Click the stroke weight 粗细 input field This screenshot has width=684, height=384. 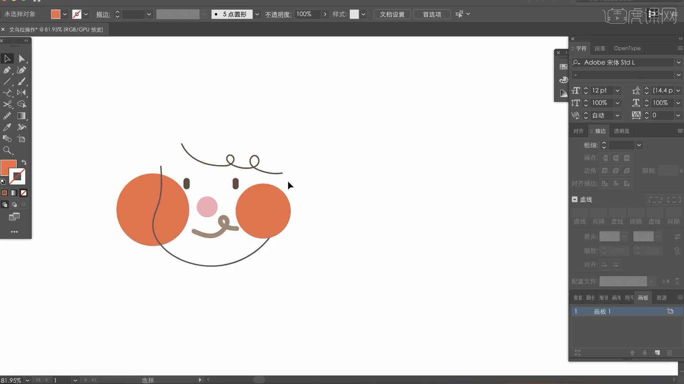(x=622, y=145)
